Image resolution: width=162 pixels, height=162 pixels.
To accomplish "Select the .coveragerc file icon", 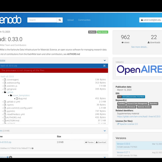I will pyautogui.click(x=5, y=80).
